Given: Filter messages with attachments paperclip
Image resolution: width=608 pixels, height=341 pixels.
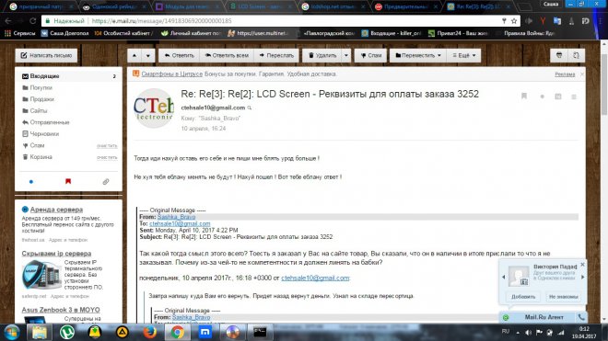Looking at the screenshot, I should pos(105,182).
